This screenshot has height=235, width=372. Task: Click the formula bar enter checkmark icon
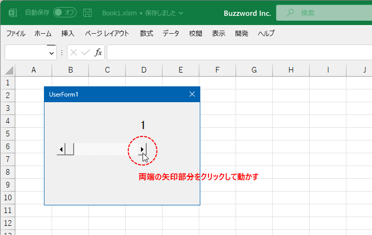[x=86, y=53]
